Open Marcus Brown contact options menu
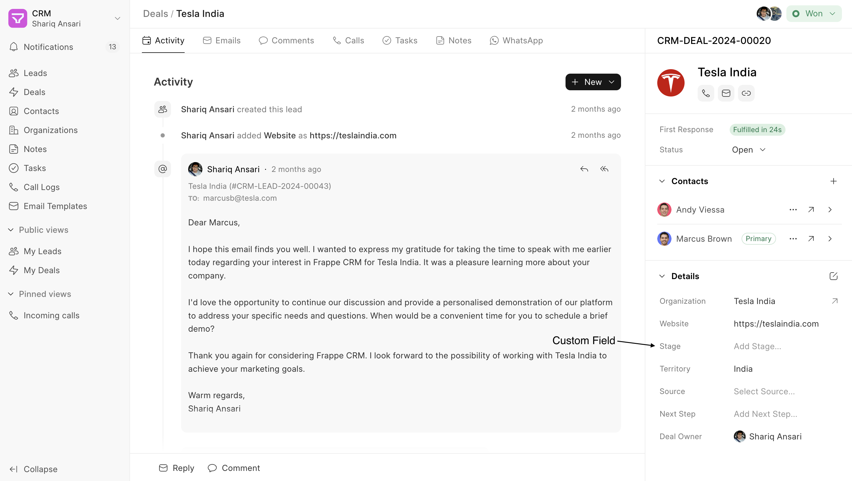This screenshot has height=481, width=852. click(x=793, y=239)
